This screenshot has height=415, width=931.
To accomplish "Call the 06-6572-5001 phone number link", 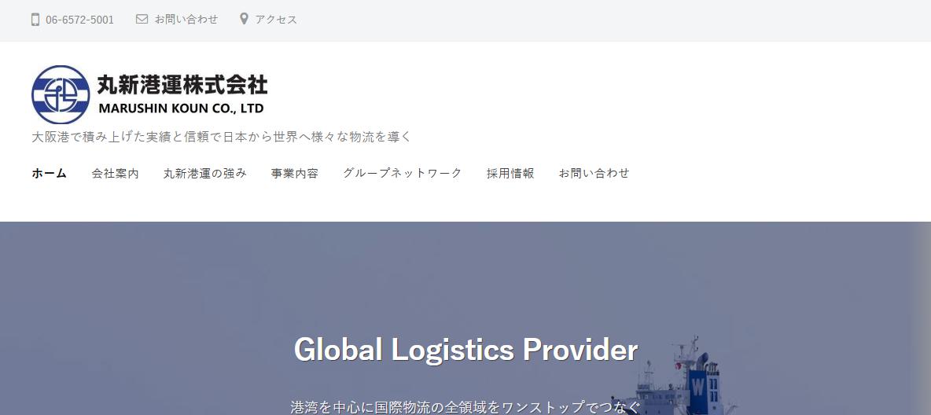I will (79, 20).
